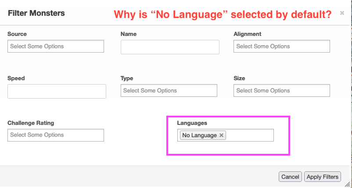This screenshot has height=188, width=352.
Task: Open the Size options dropdown
Action: (282, 91)
